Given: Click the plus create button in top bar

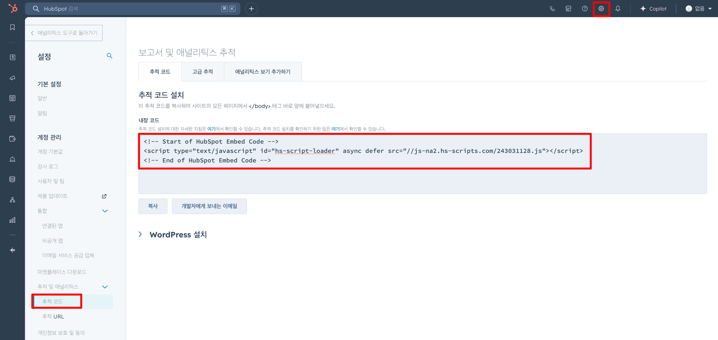Looking at the screenshot, I should point(251,9).
